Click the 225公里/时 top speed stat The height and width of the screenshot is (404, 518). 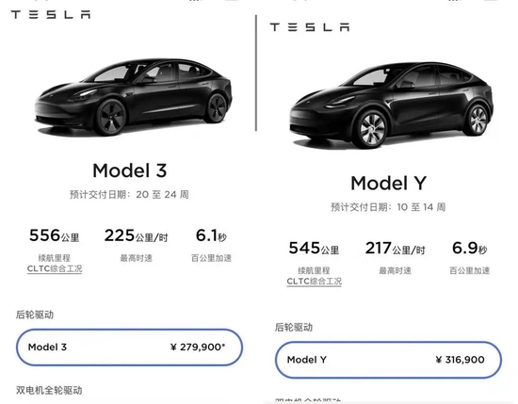137,235
